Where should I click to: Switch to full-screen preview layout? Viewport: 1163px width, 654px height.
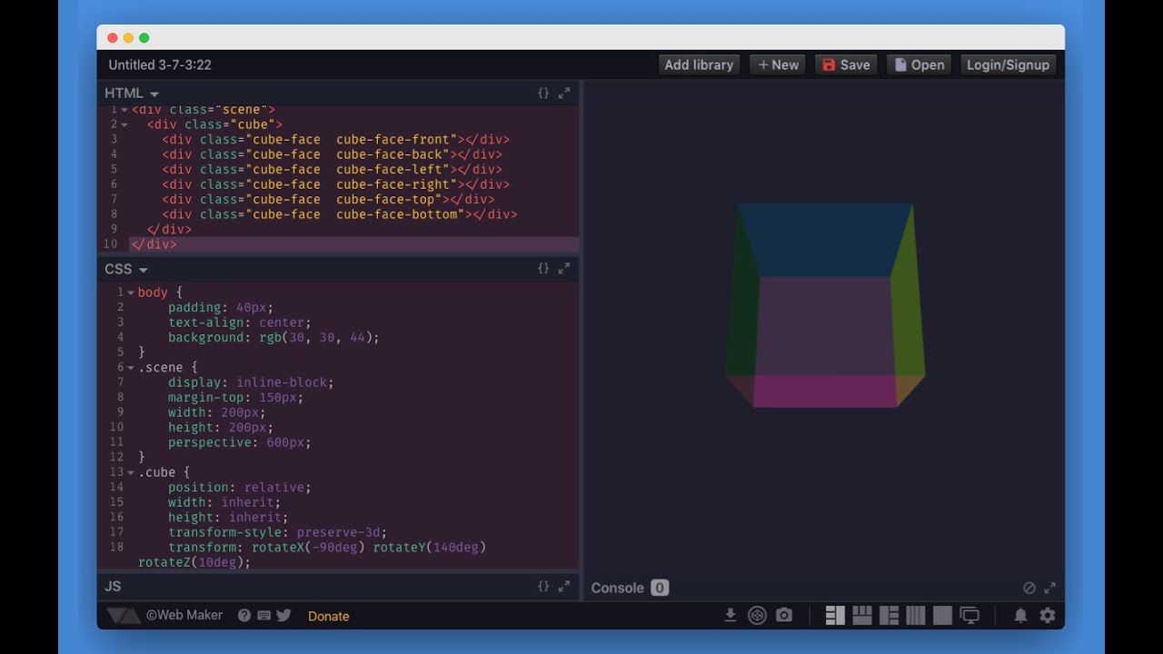[x=942, y=616]
